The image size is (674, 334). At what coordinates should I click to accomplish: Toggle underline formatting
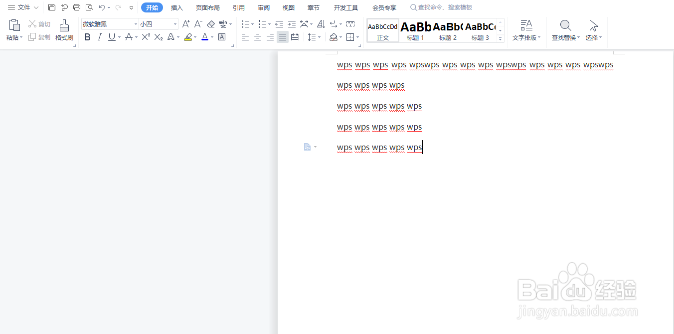pyautogui.click(x=112, y=37)
